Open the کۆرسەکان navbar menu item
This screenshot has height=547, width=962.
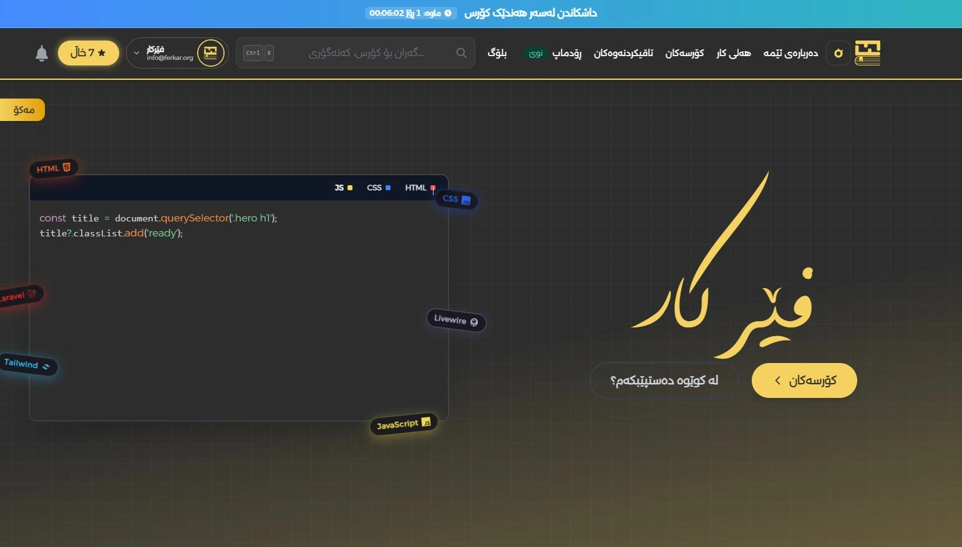[x=684, y=53]
